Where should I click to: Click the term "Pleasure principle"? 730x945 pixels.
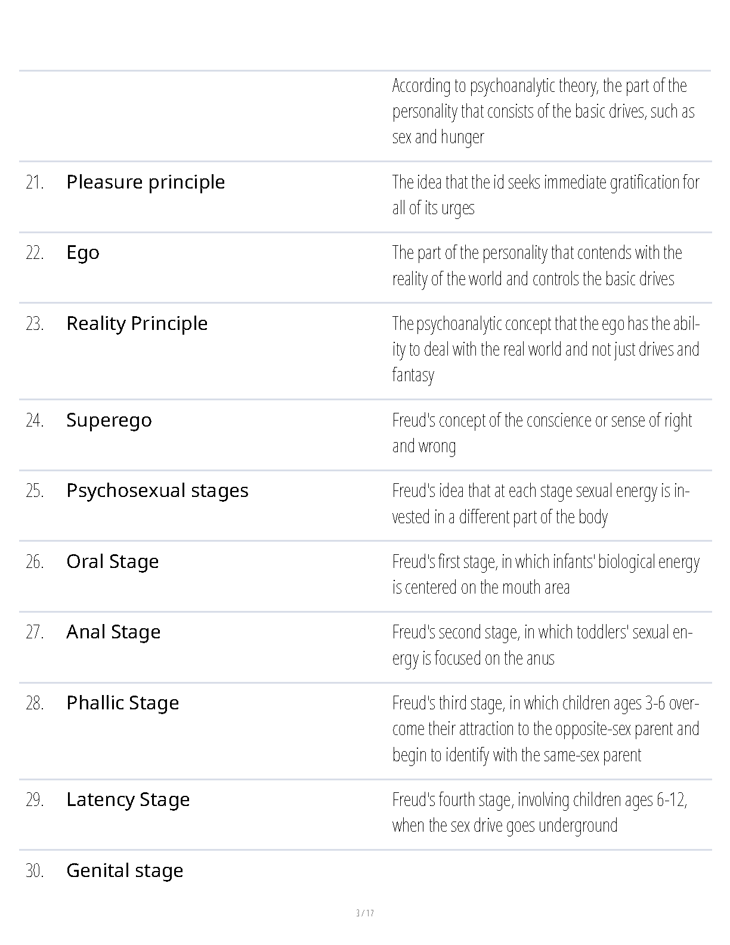pos(146,183)
